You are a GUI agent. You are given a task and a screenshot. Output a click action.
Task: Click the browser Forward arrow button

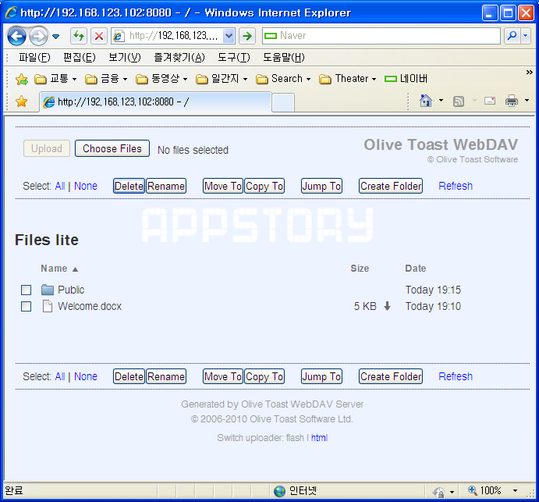click(38, 36)
